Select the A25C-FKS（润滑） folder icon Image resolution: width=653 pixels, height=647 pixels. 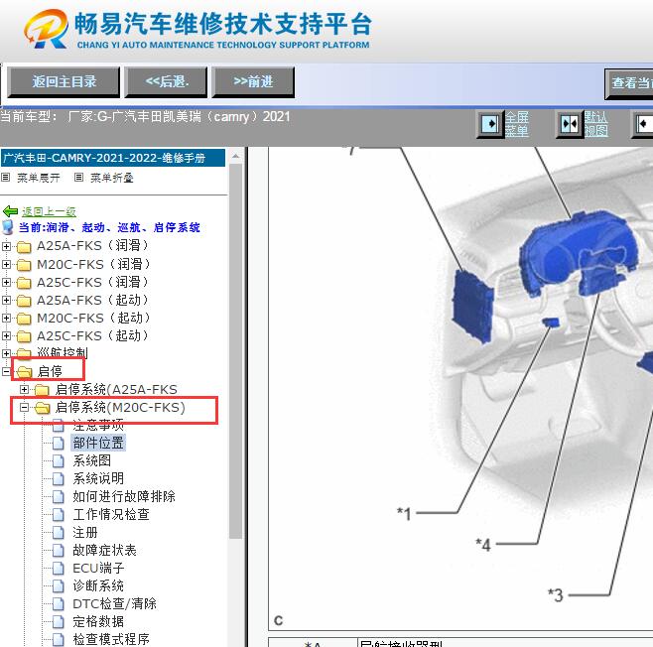point(24,283)
